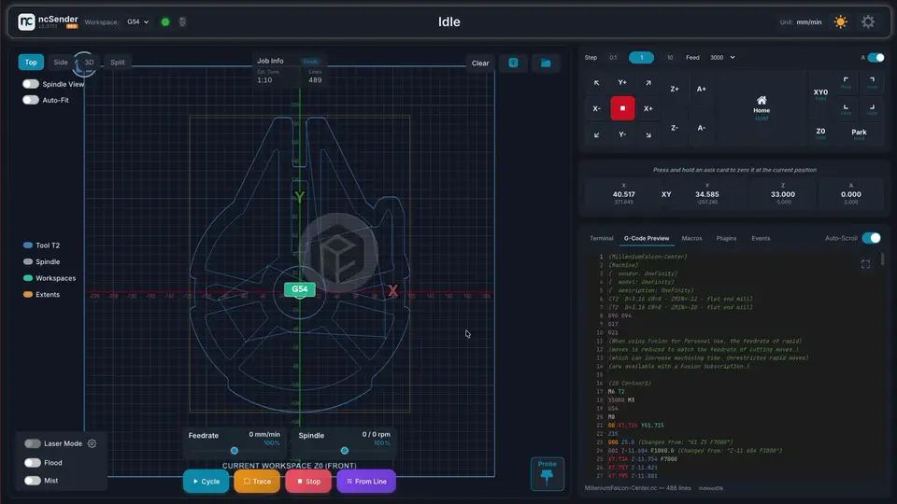Turn on Flood coolant switch
This screenshot has width=897, height=504.
(x=33, y=463)
